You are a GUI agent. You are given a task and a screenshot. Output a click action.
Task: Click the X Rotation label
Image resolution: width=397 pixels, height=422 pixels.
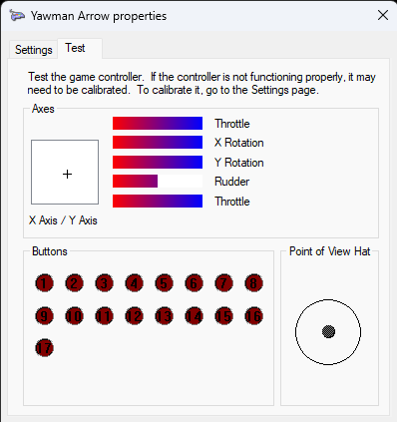click(239, 143)
